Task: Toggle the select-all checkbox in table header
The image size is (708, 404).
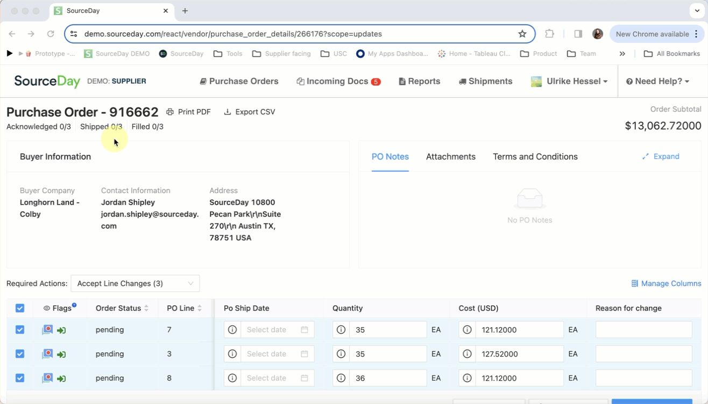Action: 20,308
